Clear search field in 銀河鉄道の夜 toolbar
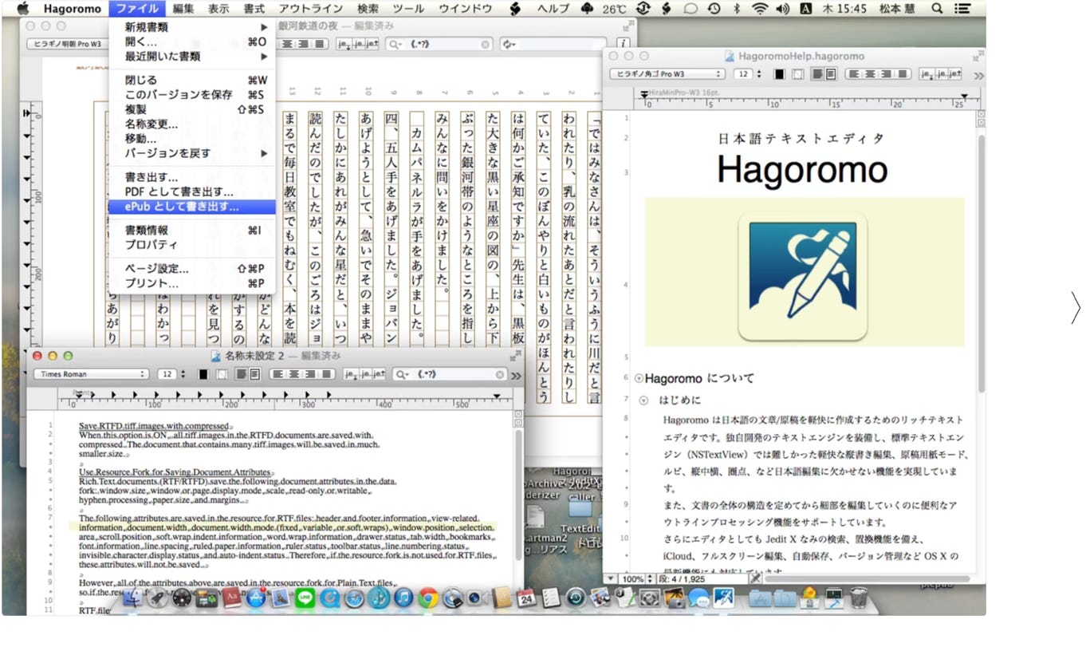 click(x=485, y=44)
